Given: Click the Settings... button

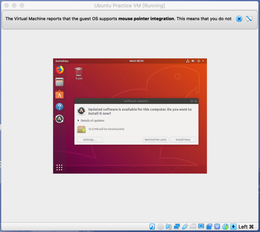Looking at the screenshot, I should point(90,140).
